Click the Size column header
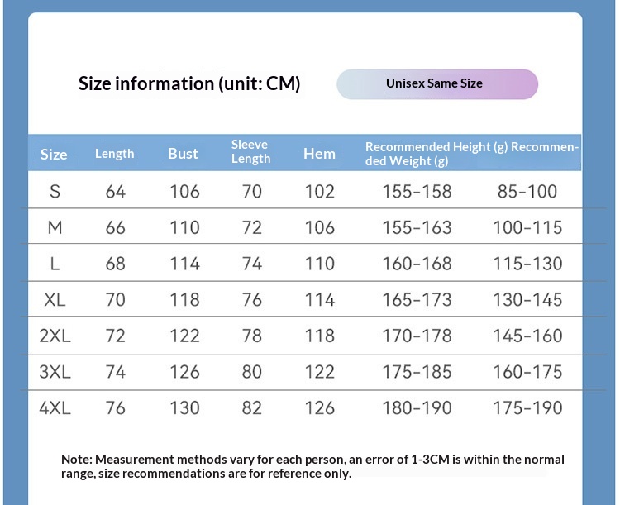Image resolution: width=620 pixels, height=505 pixels. (x=54, y=155)
